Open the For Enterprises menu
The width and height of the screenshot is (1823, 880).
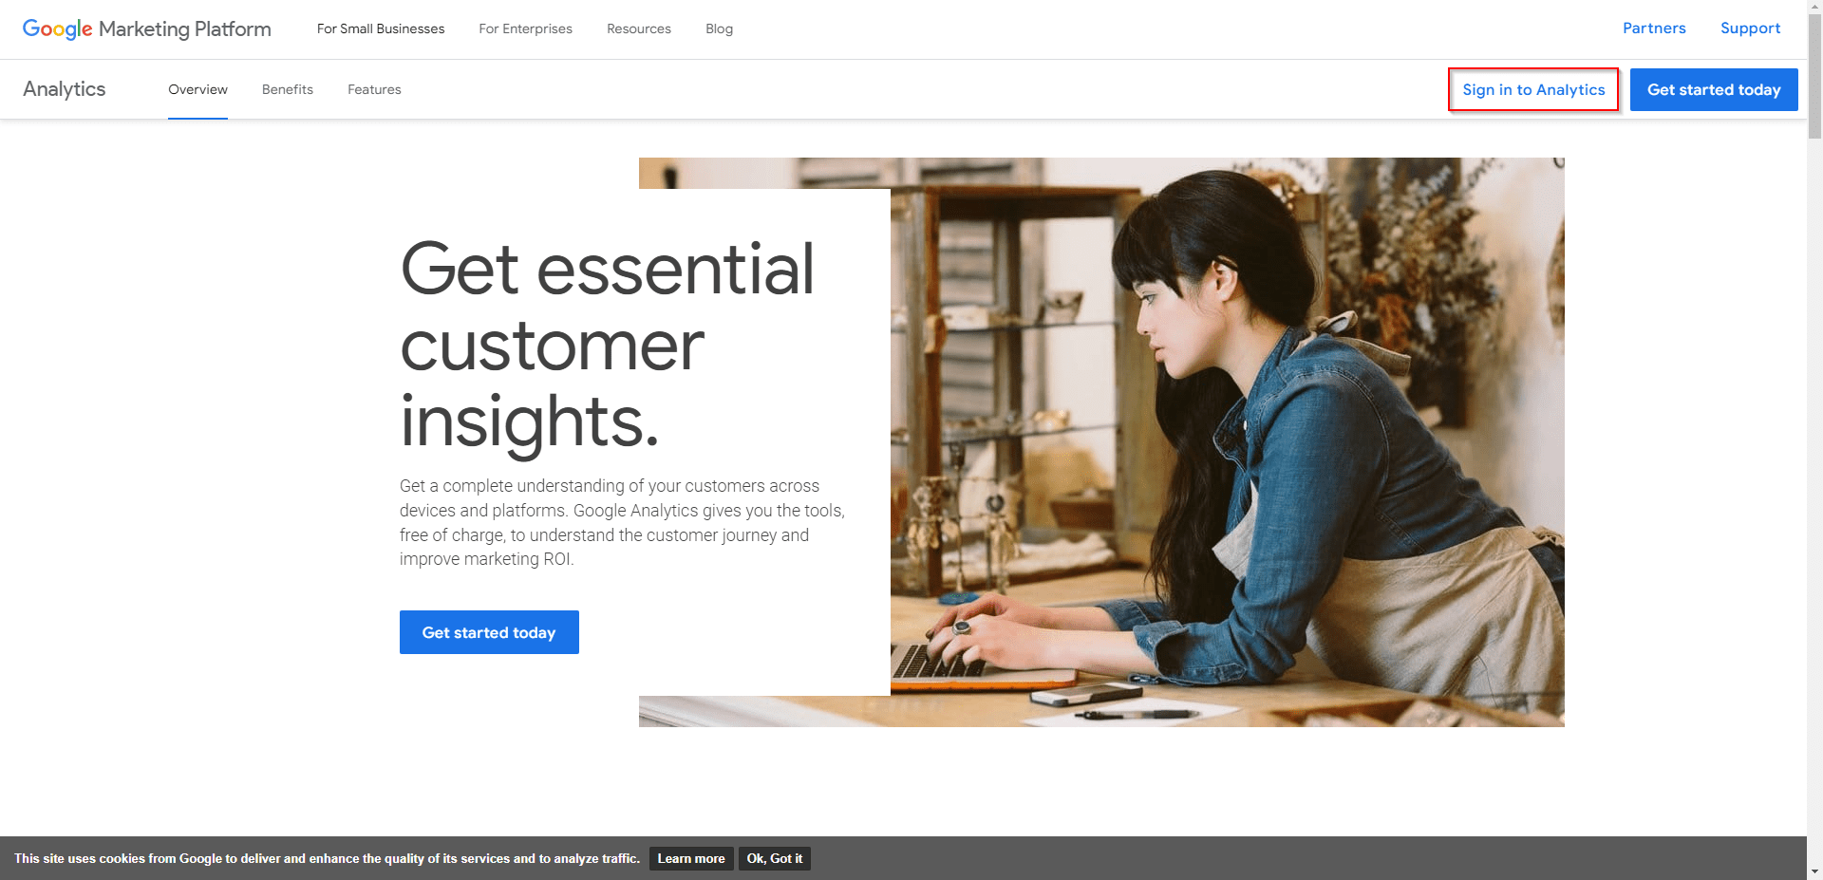pos(526,28)
